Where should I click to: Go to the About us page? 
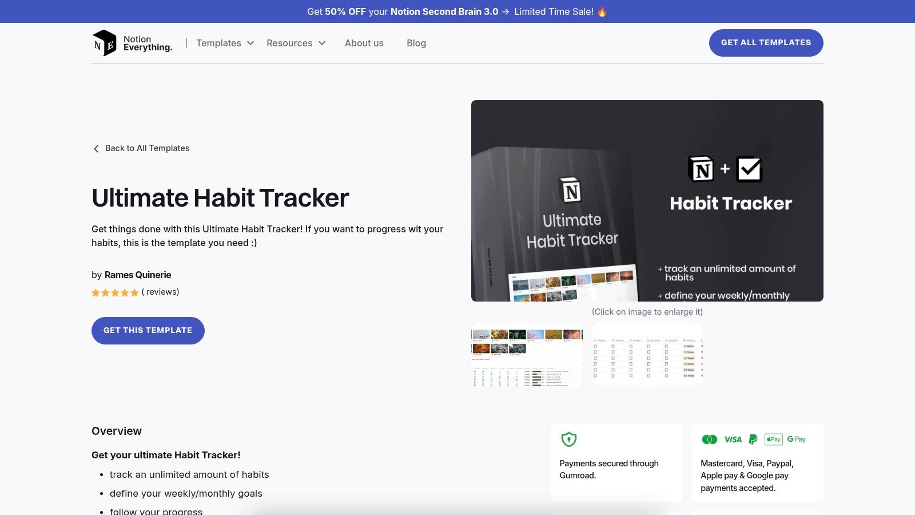[364, 43]
